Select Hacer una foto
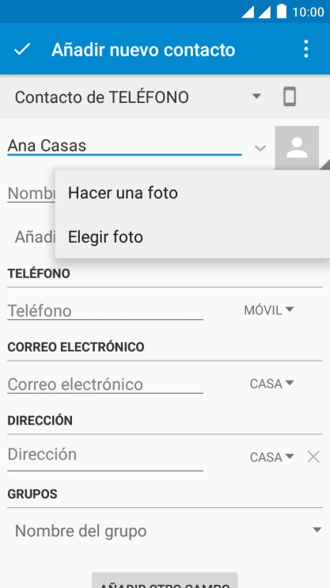 [x=192, y=193]
